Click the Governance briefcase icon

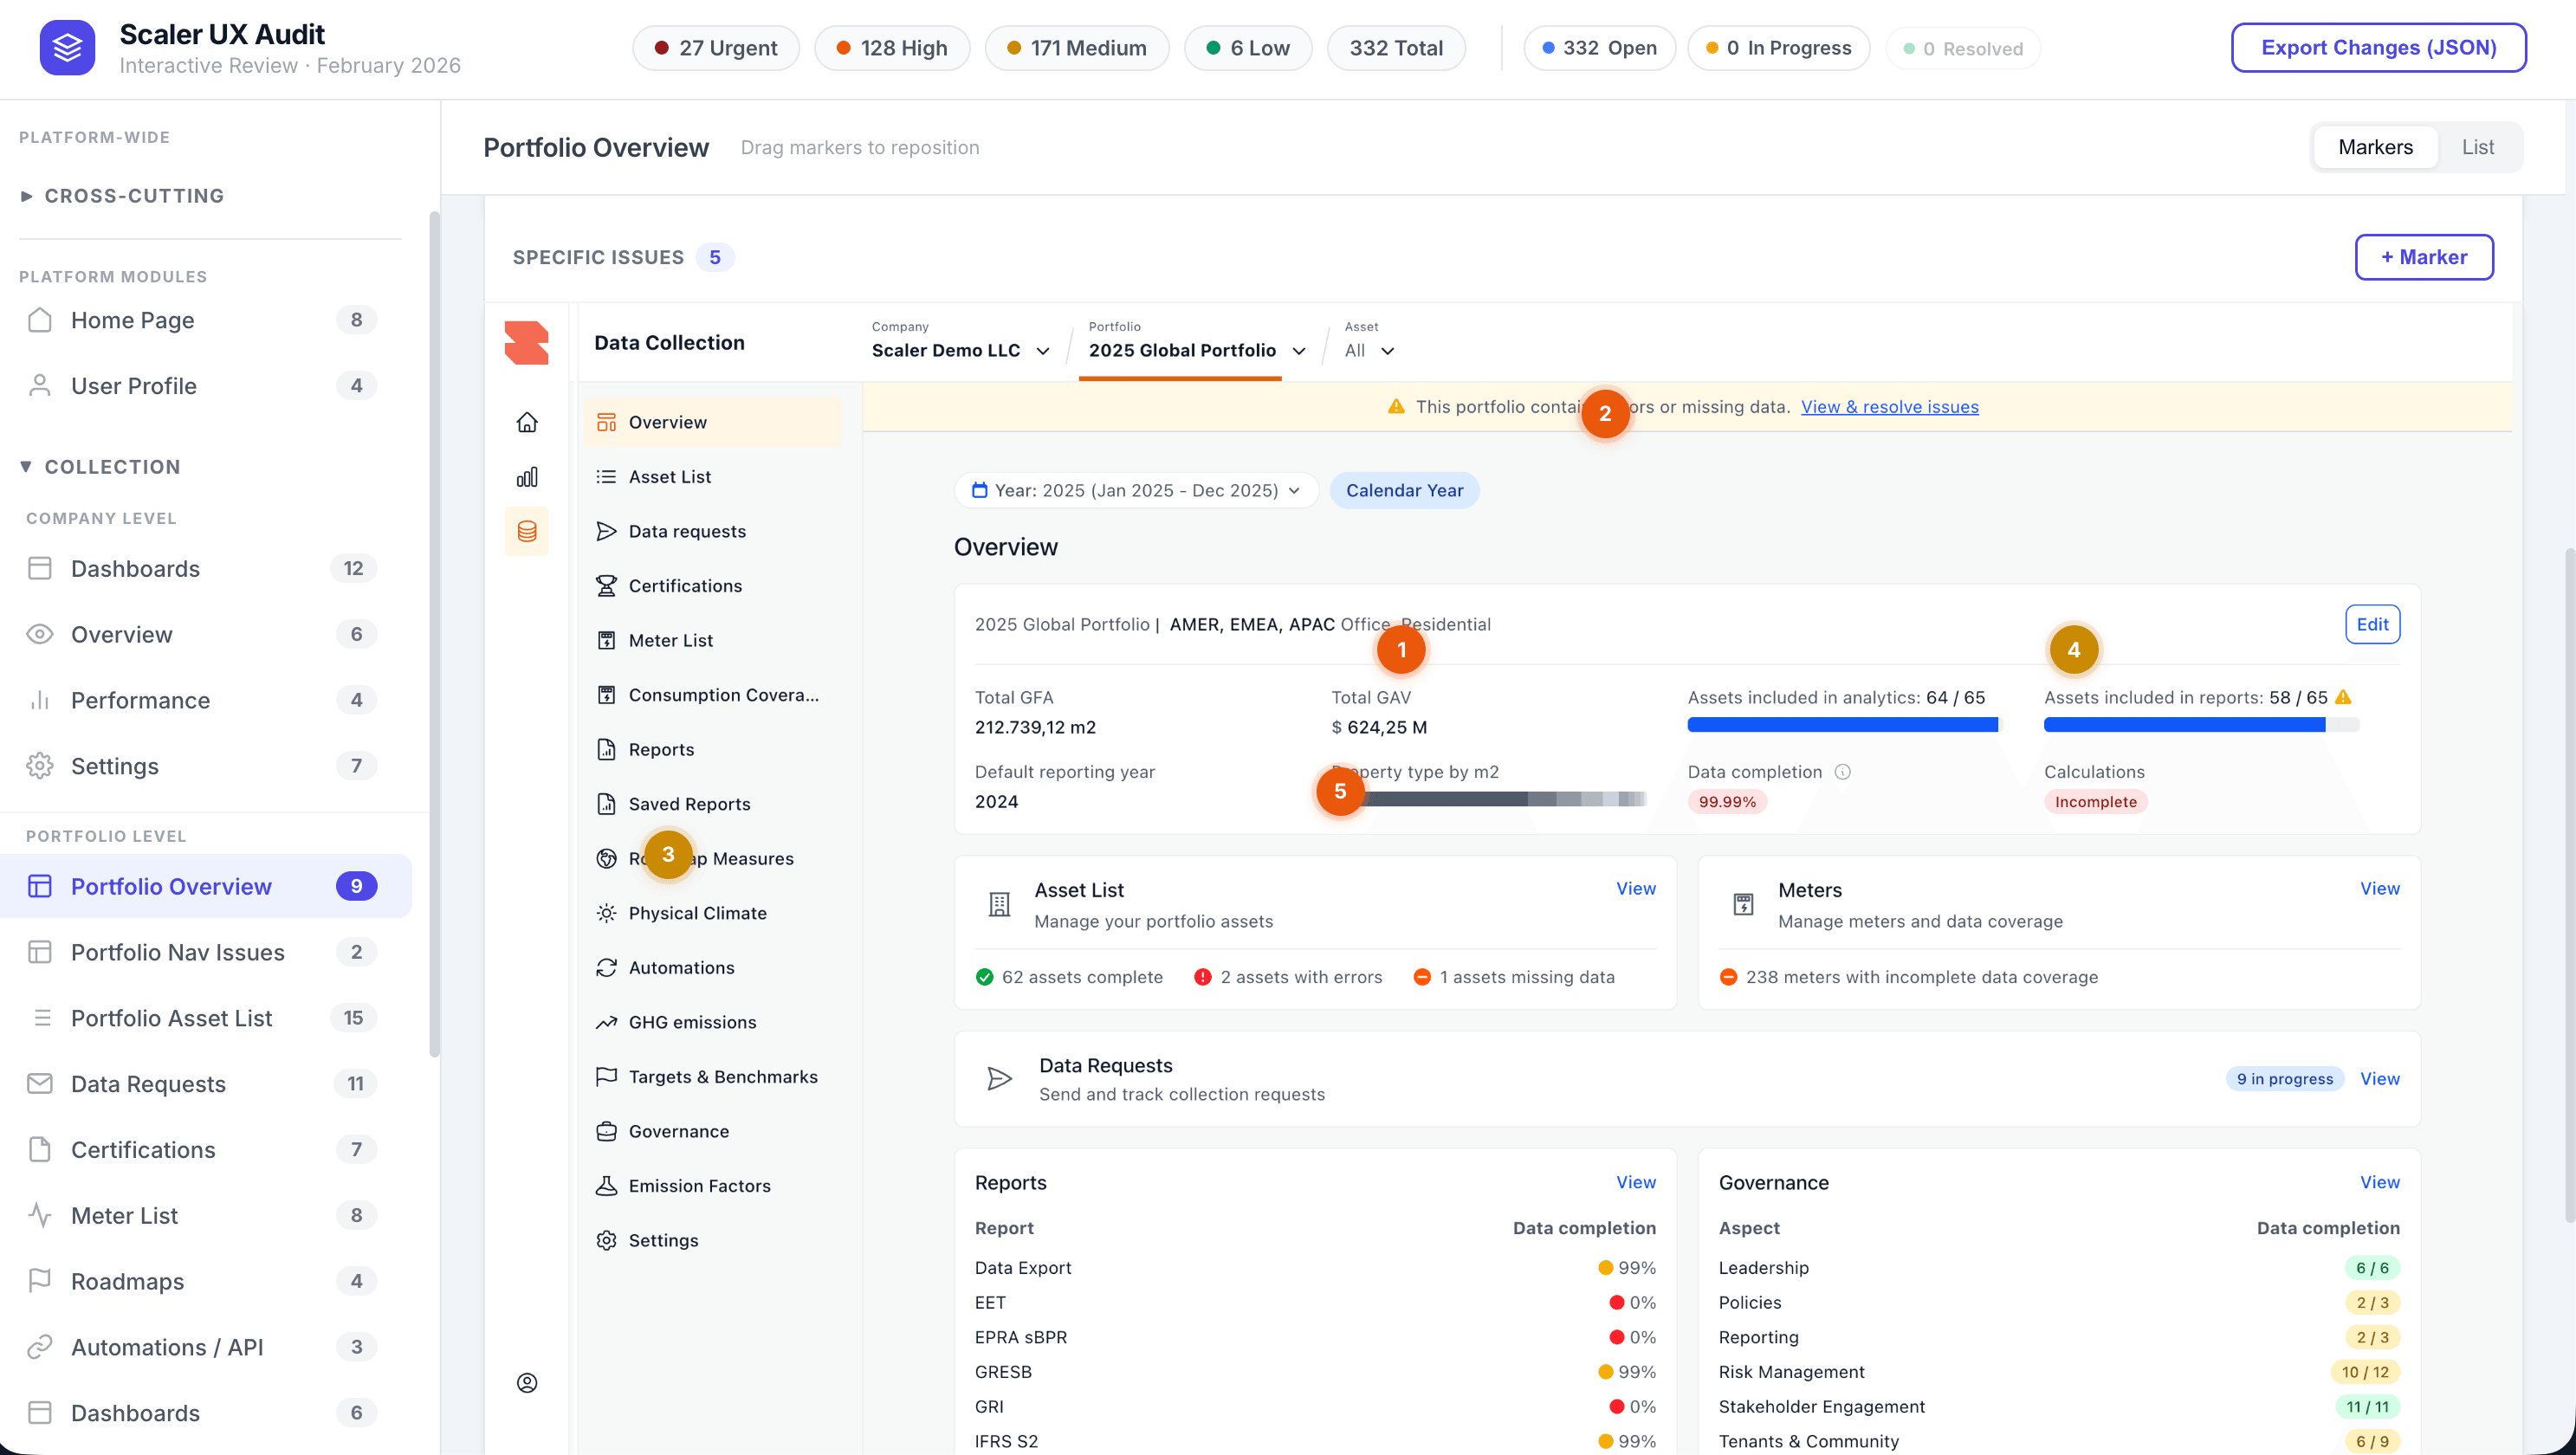[606, 1131]
